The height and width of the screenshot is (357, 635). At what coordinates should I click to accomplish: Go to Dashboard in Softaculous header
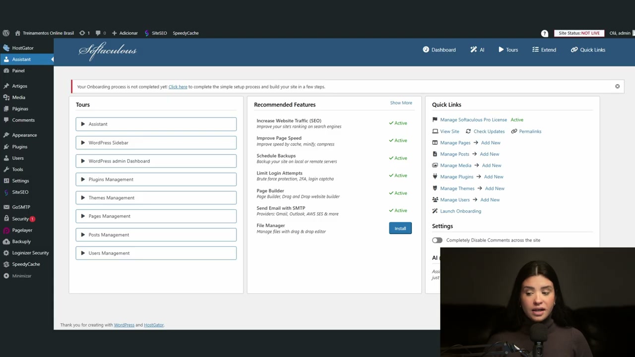coord(439,50)
